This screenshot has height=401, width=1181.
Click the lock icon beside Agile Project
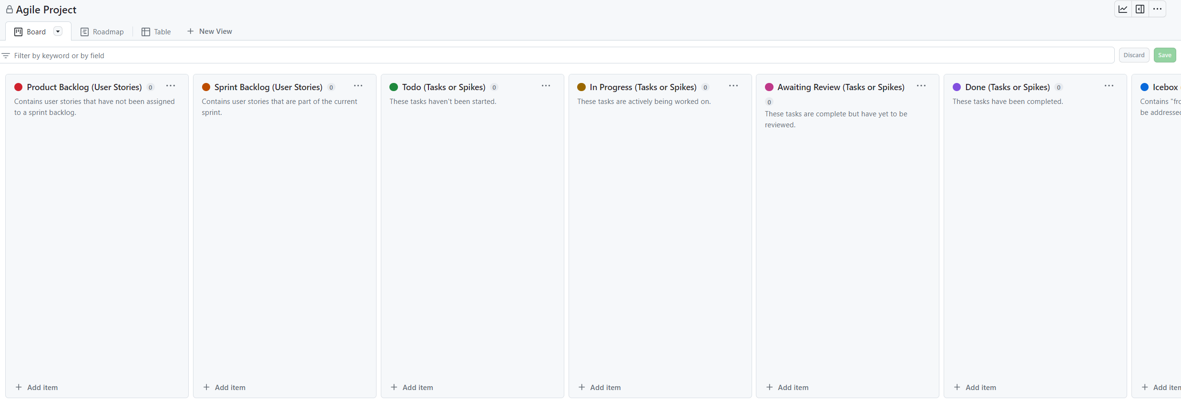[x=9, y=10]
